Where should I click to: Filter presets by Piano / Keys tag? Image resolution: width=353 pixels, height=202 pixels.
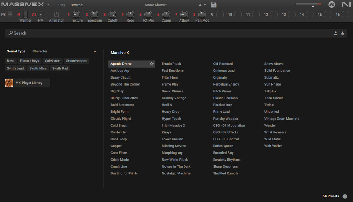(x=30, y=61)
